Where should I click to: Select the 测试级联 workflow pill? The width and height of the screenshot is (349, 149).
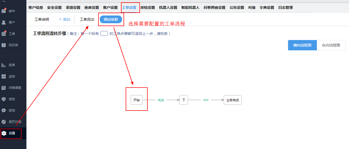click(111, 19)
